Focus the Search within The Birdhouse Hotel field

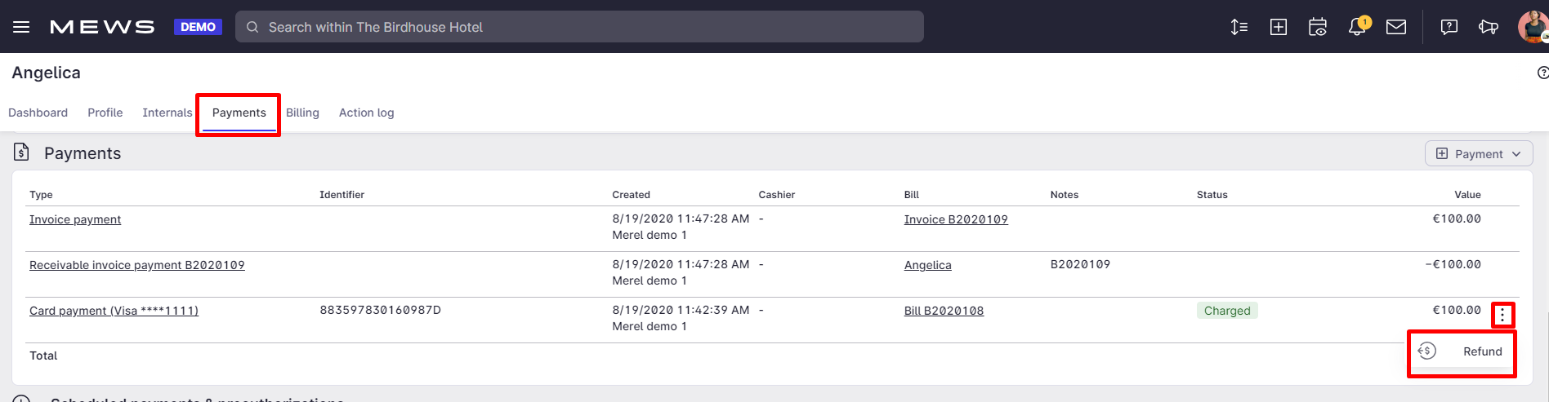[x=579, y=27]
